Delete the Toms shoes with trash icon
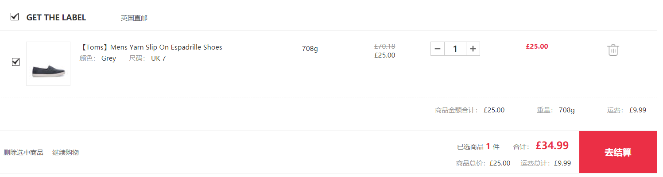 613,50
